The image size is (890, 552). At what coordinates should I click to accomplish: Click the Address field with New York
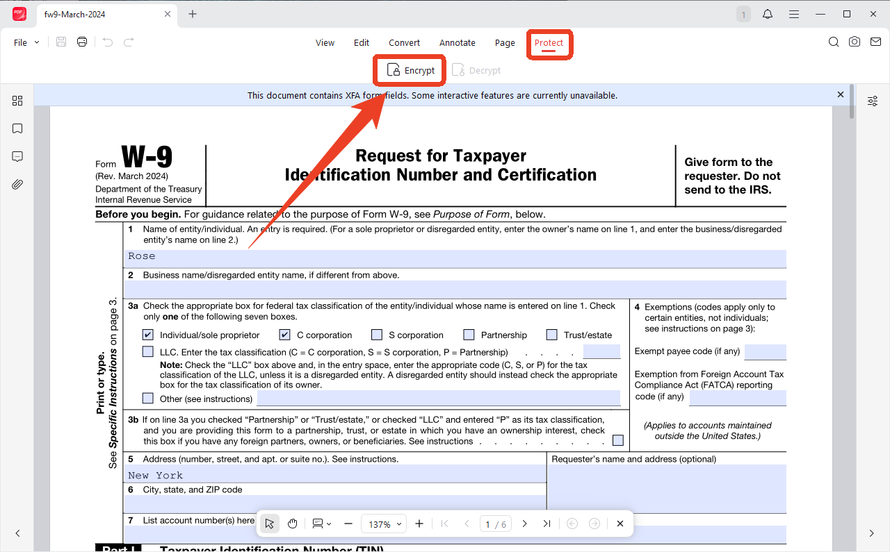[334, 474]
